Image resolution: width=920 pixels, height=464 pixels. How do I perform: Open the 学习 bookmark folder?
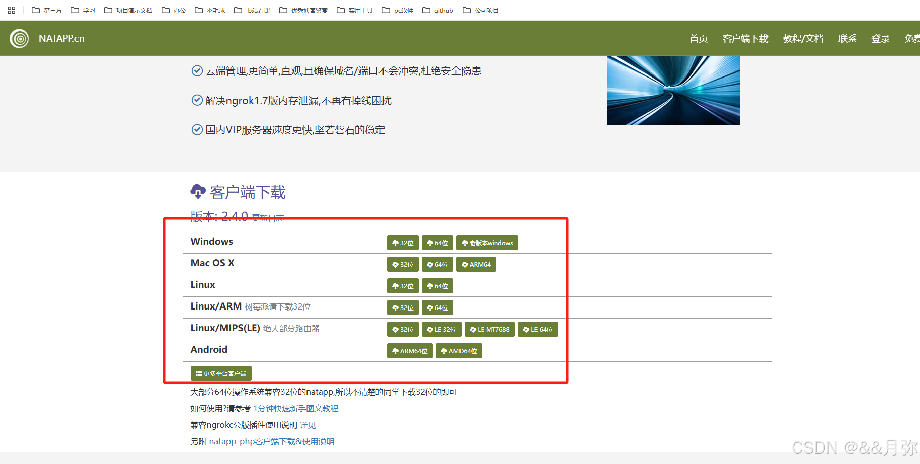(83, 10)
